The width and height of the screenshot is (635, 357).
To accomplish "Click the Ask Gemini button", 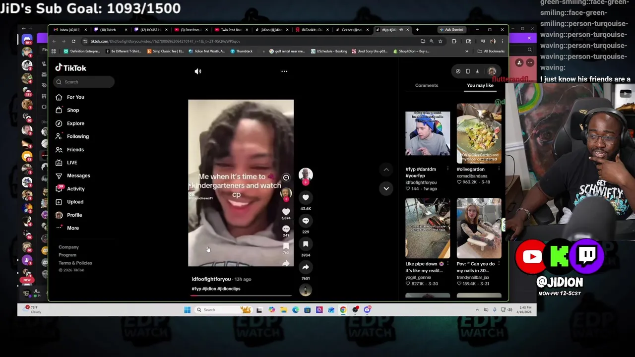I will coord(451,30).
